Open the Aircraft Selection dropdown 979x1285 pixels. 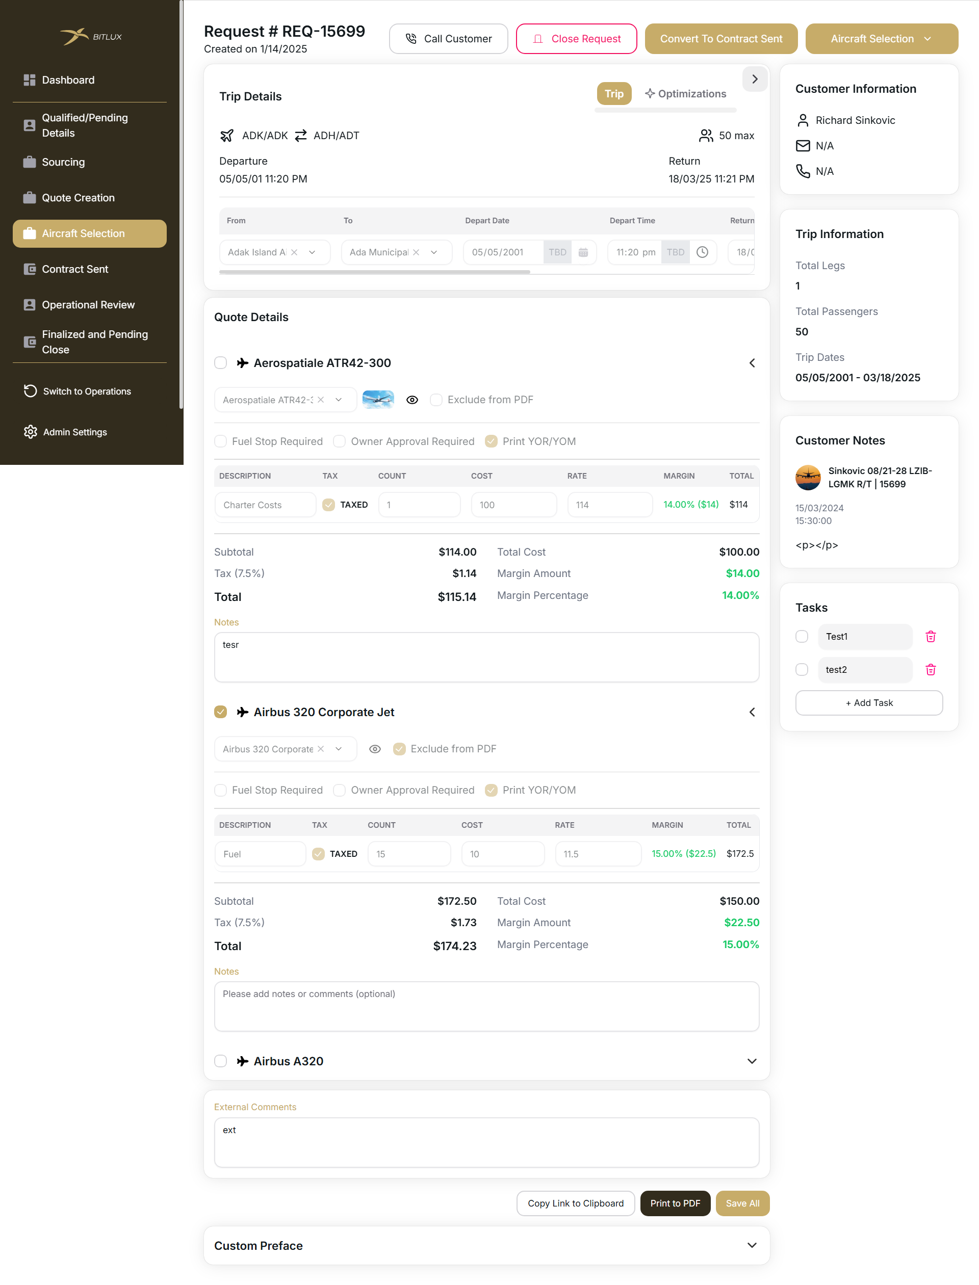(x=881, y=38)
